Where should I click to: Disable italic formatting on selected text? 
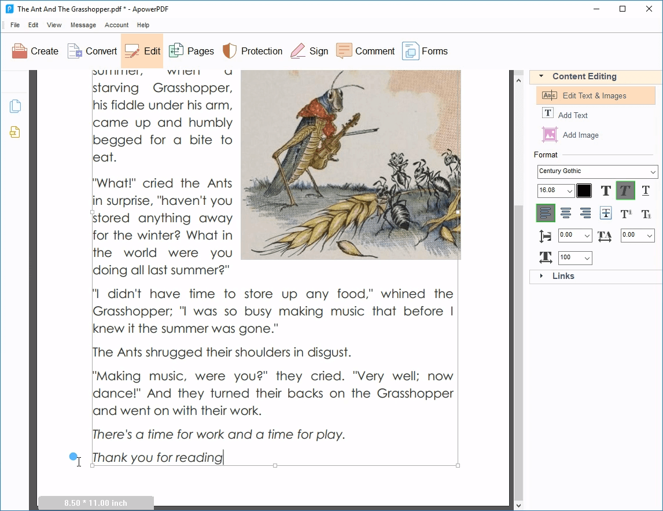[625, 190]
